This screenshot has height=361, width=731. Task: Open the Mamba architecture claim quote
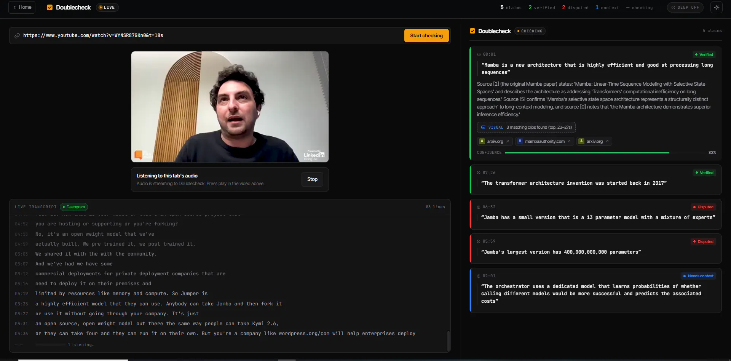click(597, 69)
